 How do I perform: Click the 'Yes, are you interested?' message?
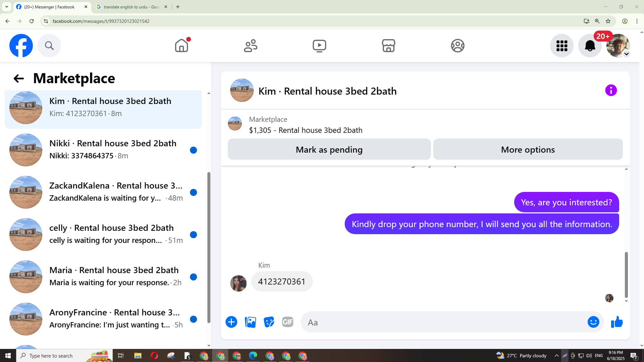tap(566, 202)
